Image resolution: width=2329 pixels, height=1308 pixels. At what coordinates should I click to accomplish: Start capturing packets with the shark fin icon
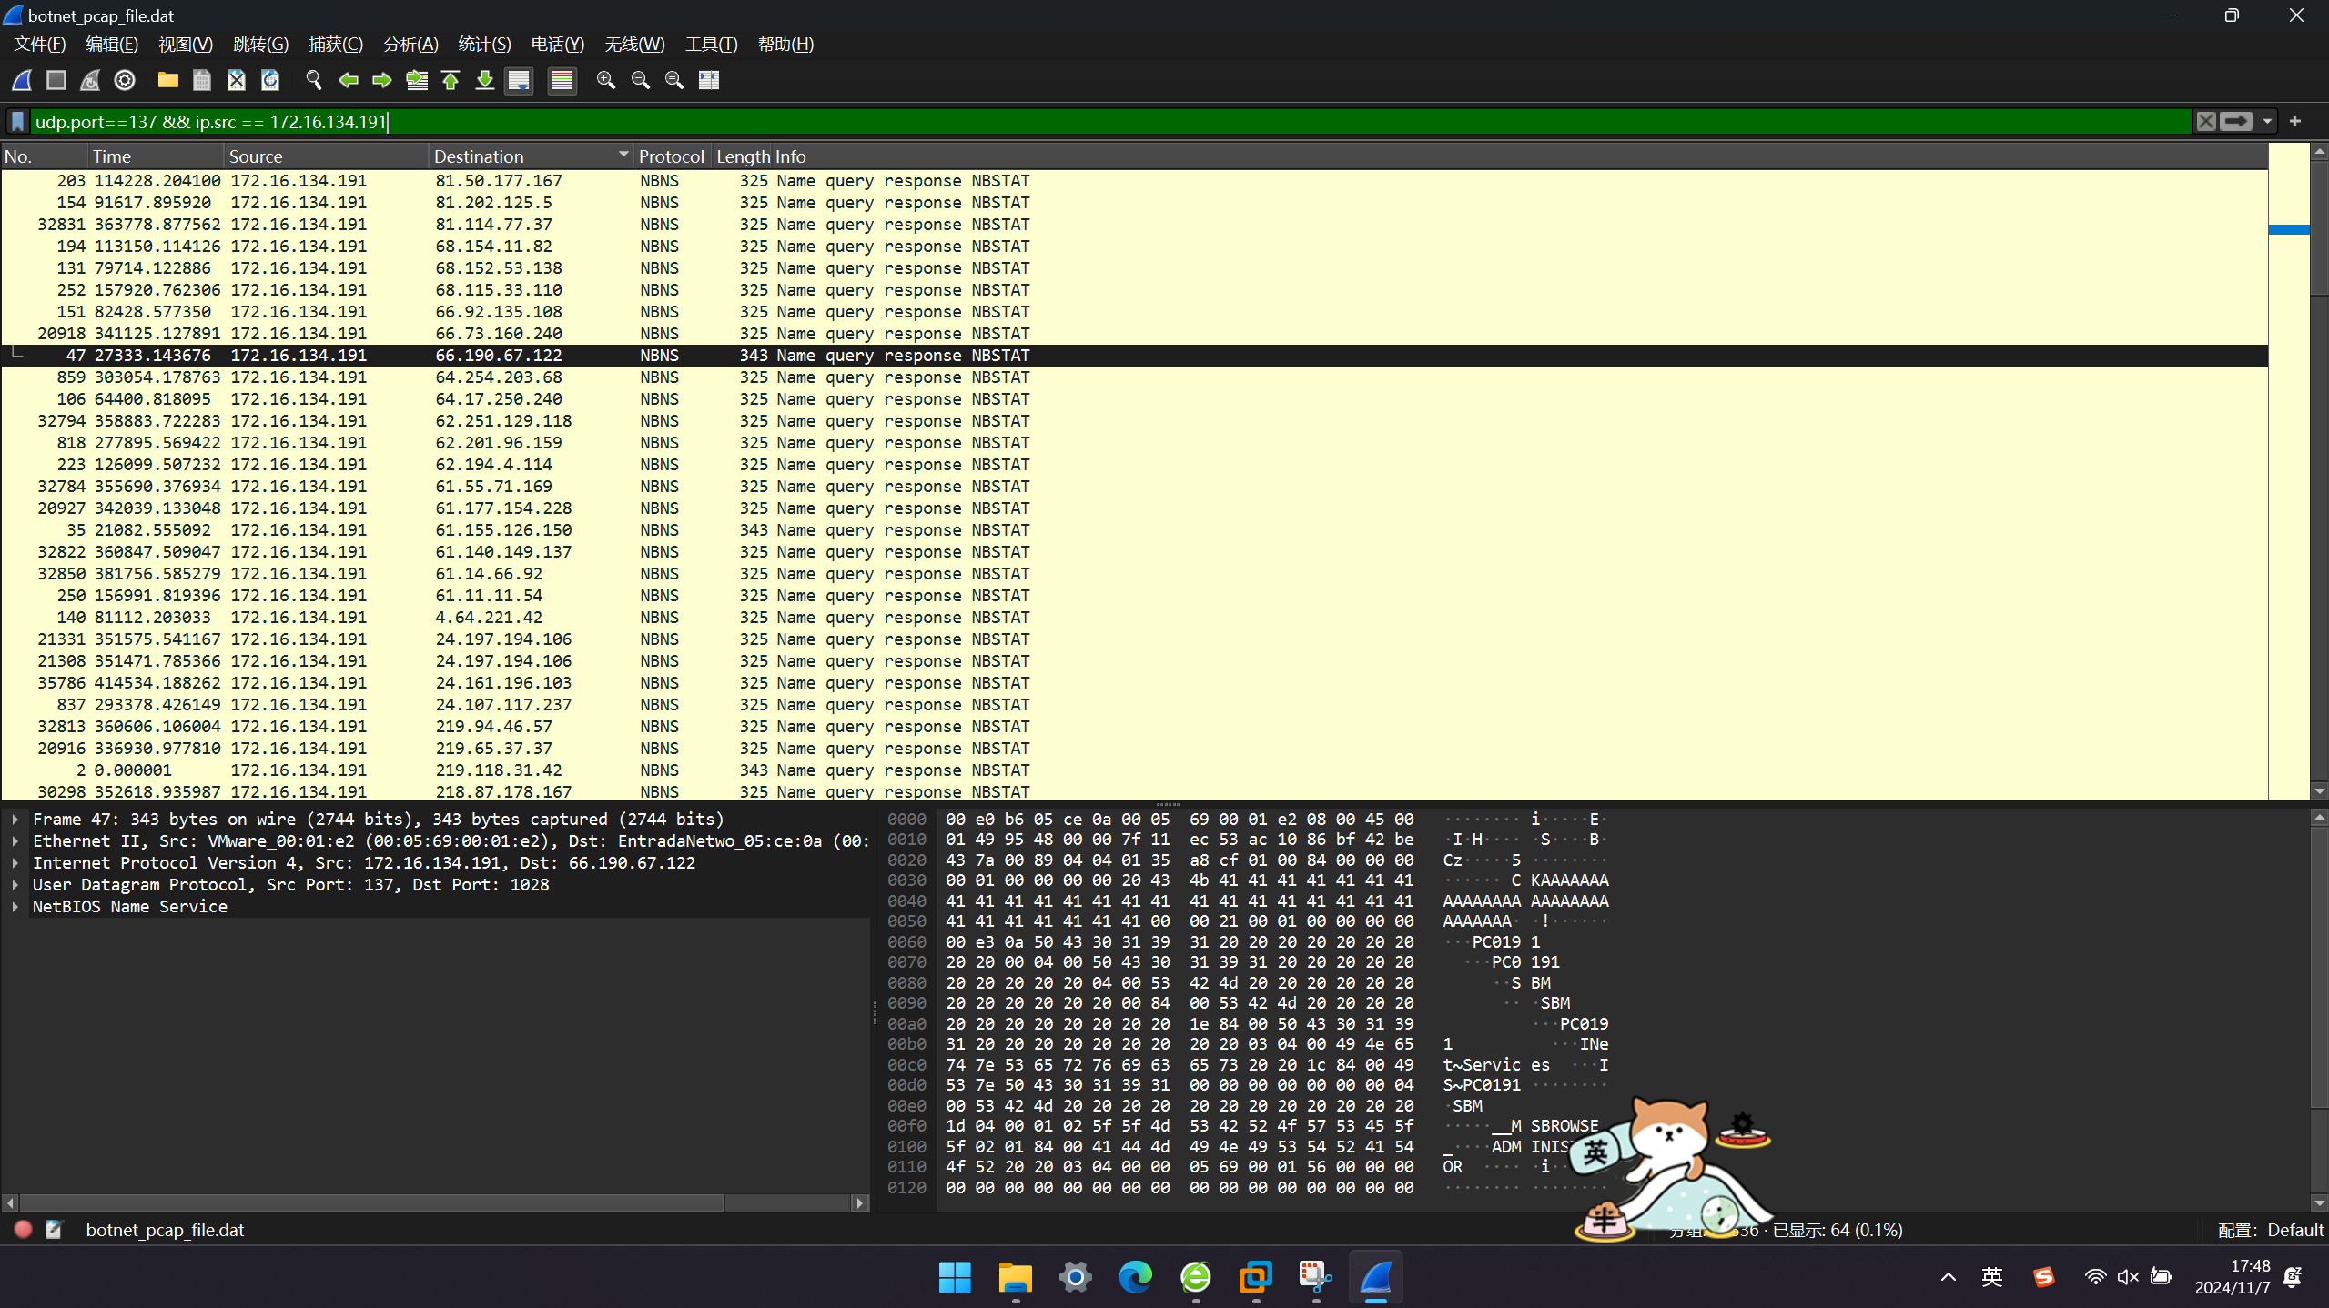click(22, 80)
